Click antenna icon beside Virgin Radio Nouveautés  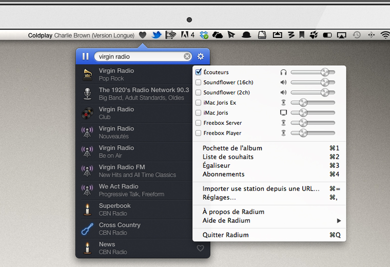(87, 132)
